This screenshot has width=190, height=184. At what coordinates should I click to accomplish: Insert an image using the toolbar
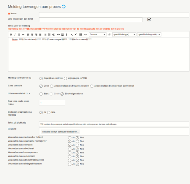(x=63, y=34)
